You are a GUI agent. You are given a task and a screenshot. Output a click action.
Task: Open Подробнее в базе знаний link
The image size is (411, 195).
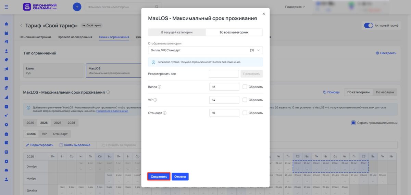(x=112, y=111)
